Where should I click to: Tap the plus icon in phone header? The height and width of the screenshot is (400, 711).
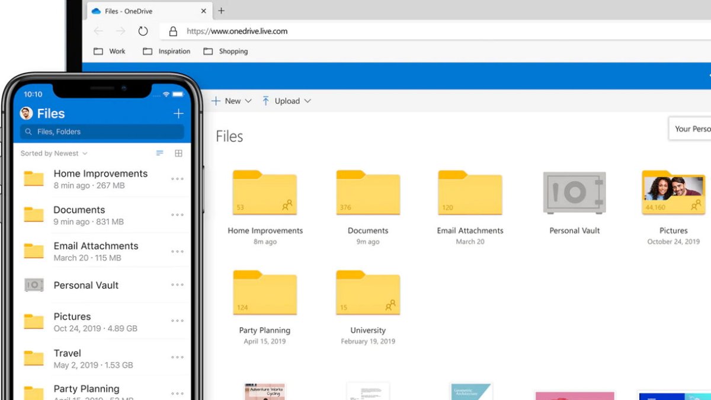[178, 114]
